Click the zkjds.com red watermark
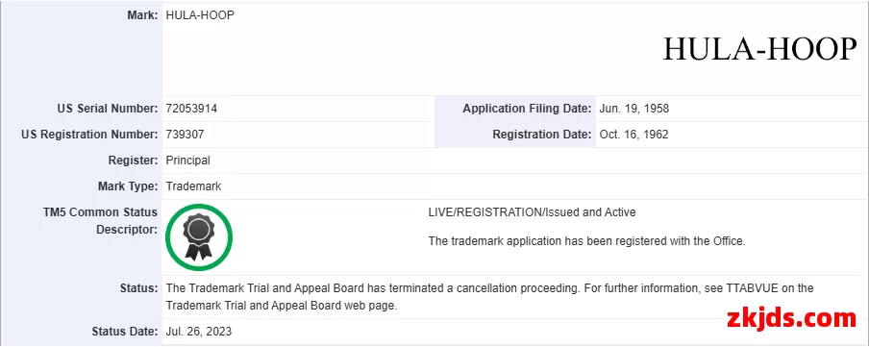This screenshot has width=869, height=347. pos(791,319)
